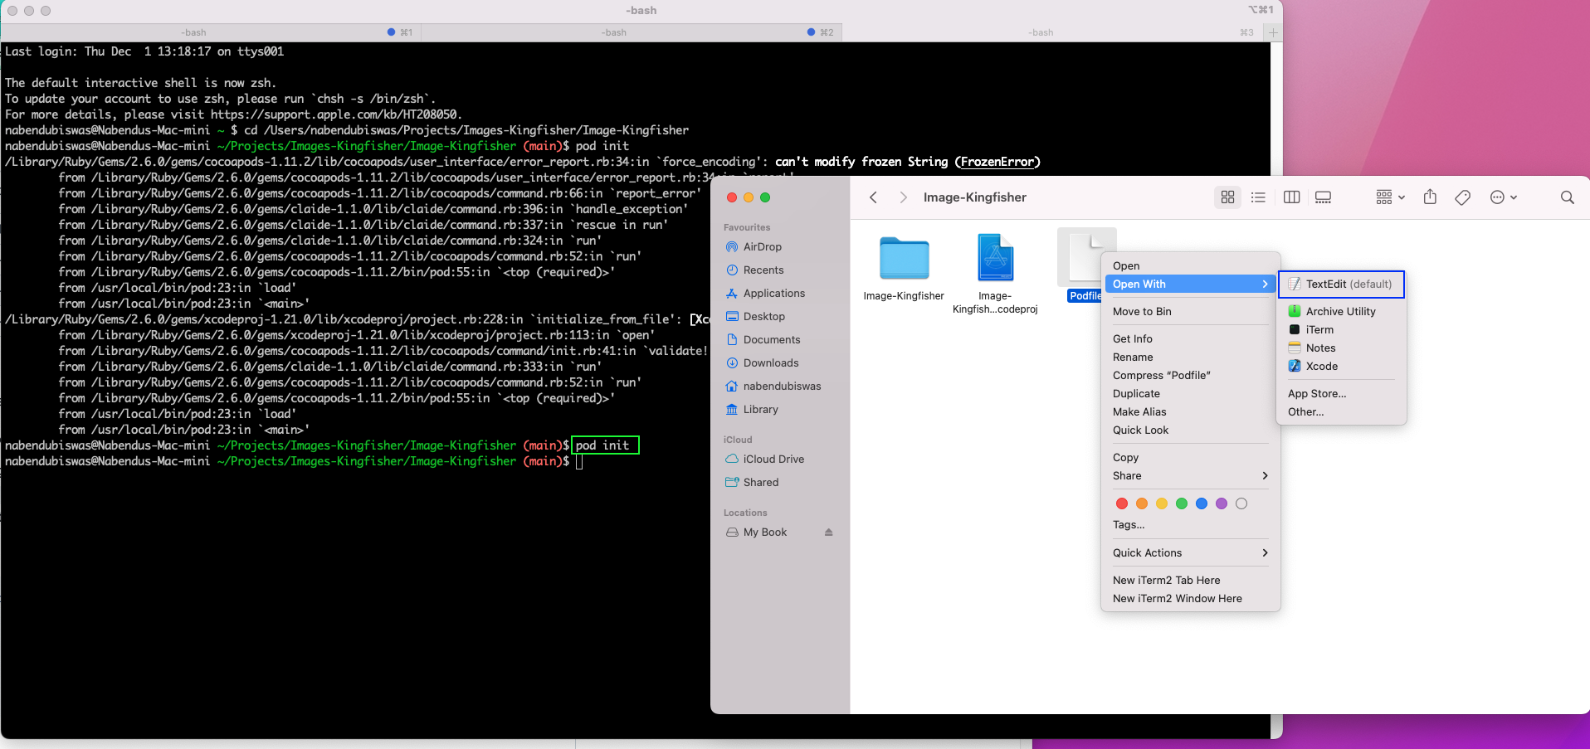Switch Finder to list view

coord(1258,197)
